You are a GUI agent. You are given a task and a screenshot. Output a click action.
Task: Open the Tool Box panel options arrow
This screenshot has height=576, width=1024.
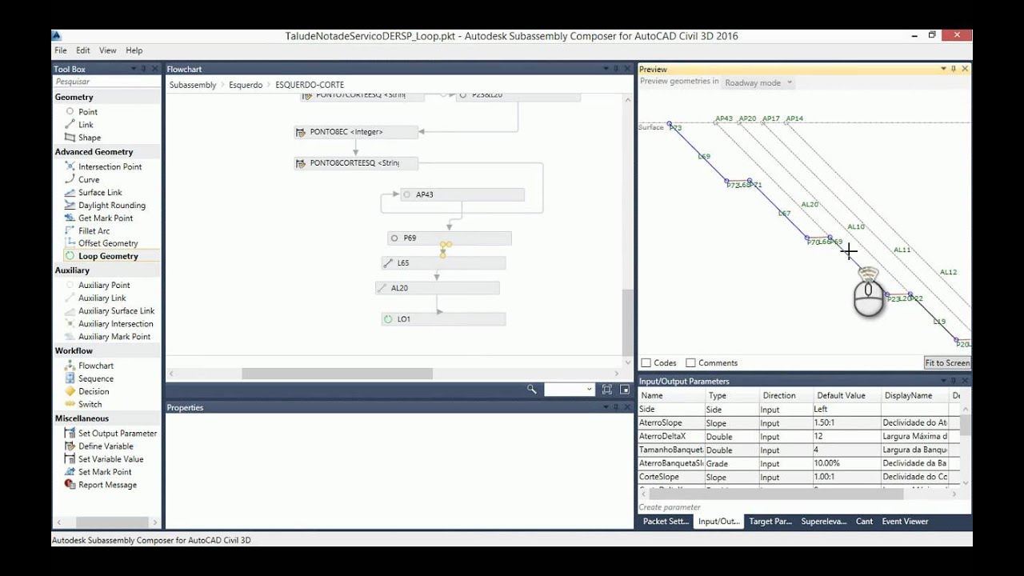click(x=133, y=69)
